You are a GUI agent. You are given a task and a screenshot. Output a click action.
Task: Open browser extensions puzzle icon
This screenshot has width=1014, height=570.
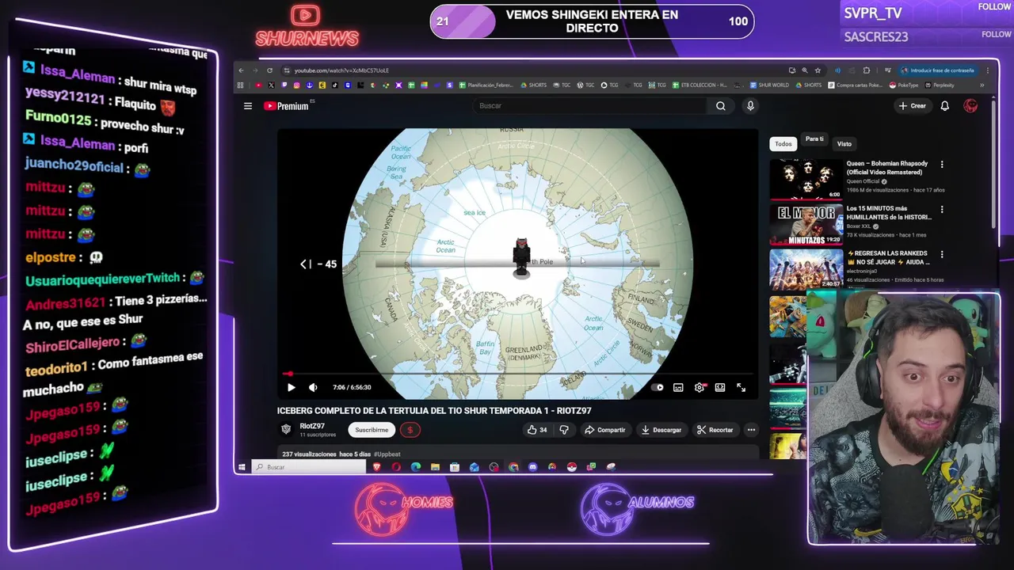[866, 70]
